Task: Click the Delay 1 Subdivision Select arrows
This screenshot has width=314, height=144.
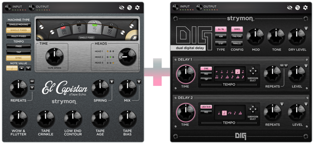Action: click(253, 71)
